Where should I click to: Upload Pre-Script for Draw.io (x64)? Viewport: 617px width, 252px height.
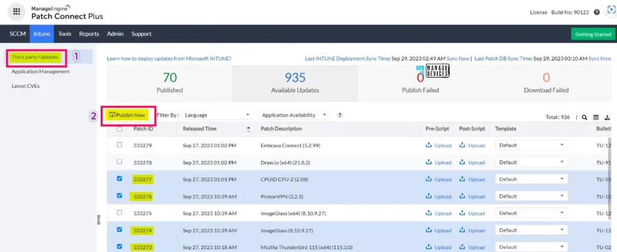(439, 162)
